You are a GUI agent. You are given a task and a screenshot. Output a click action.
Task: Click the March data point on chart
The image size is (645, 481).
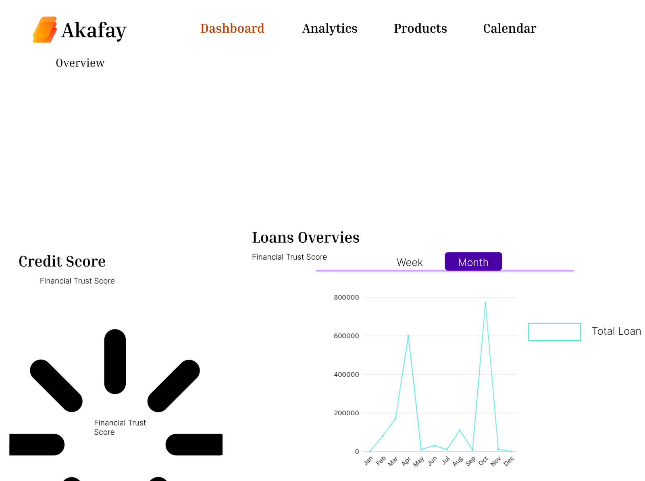[x=395, y=419]
